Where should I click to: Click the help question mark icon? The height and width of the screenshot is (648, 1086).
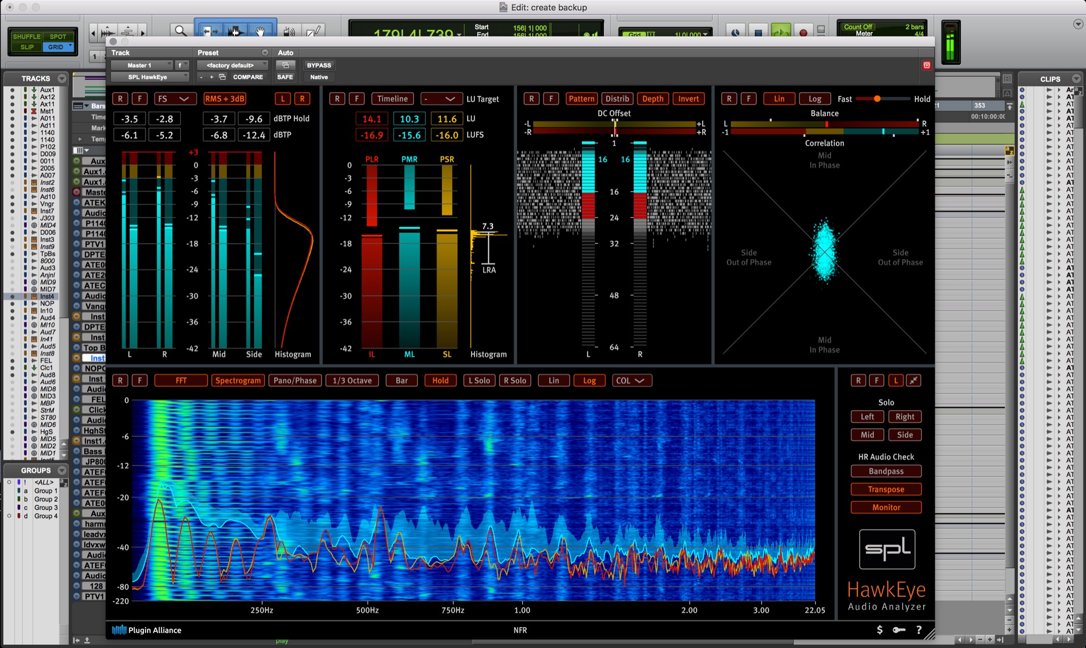919,630
